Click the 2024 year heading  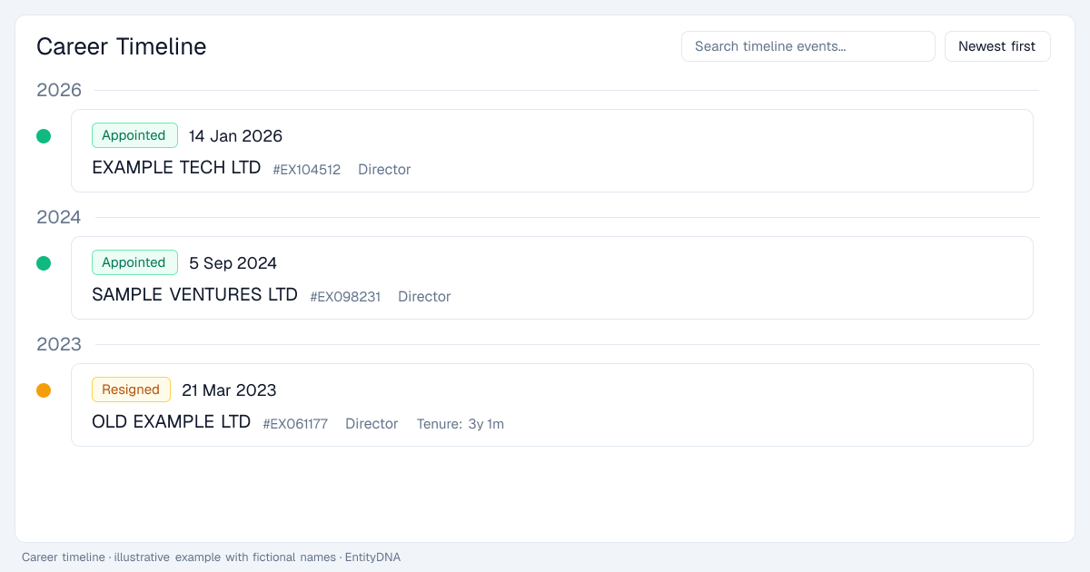click(59, 217)
